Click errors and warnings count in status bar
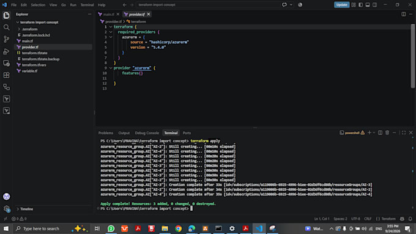The height and width of the screenshot is (234, 416). (19, 219)
